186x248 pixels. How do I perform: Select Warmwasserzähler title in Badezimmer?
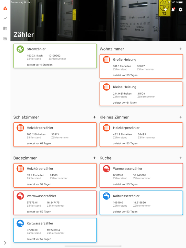click(41, 196)
